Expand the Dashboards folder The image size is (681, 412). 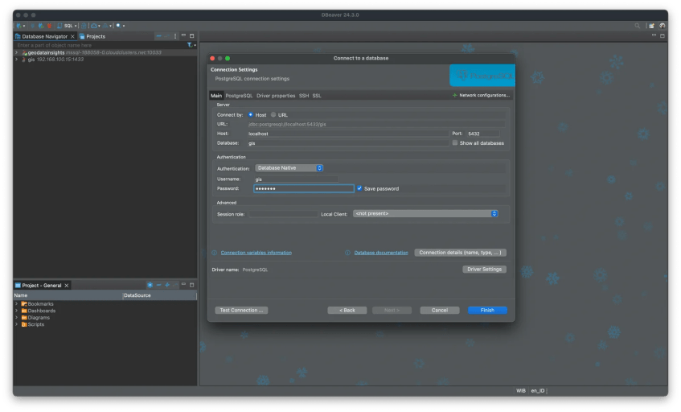(17, 311)
